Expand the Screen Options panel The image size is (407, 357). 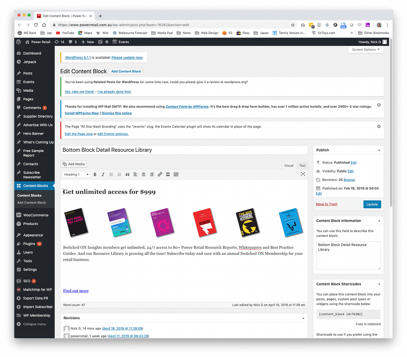366,50
